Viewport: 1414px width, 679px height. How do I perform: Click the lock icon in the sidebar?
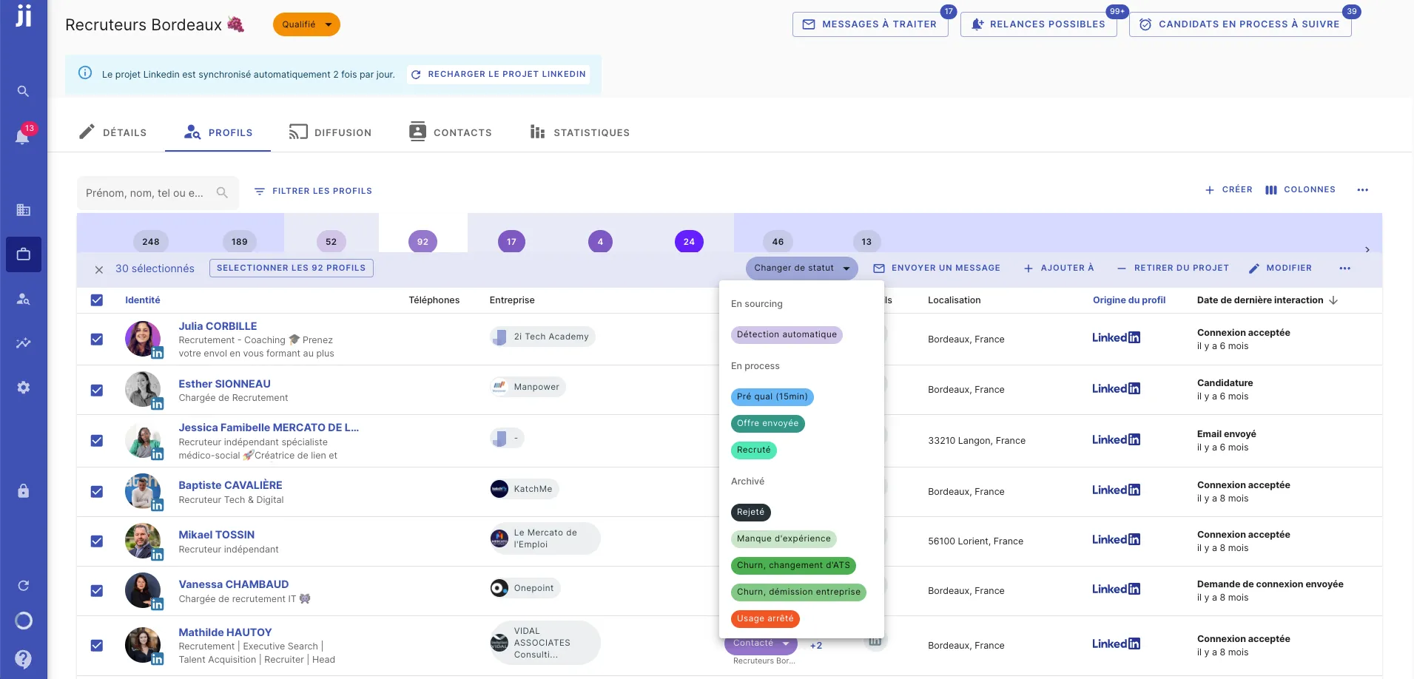(23, 490)
